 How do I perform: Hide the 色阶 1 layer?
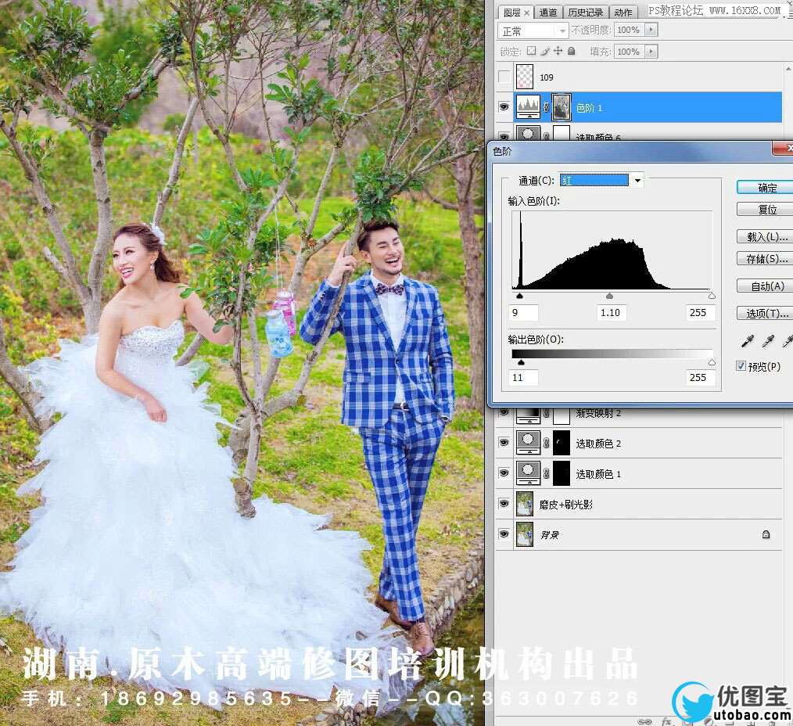coord(504,107)
